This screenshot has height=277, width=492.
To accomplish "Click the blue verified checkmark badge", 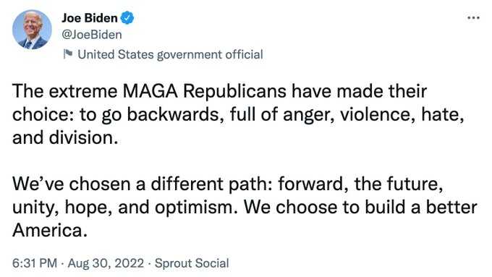I will (127, 17).
